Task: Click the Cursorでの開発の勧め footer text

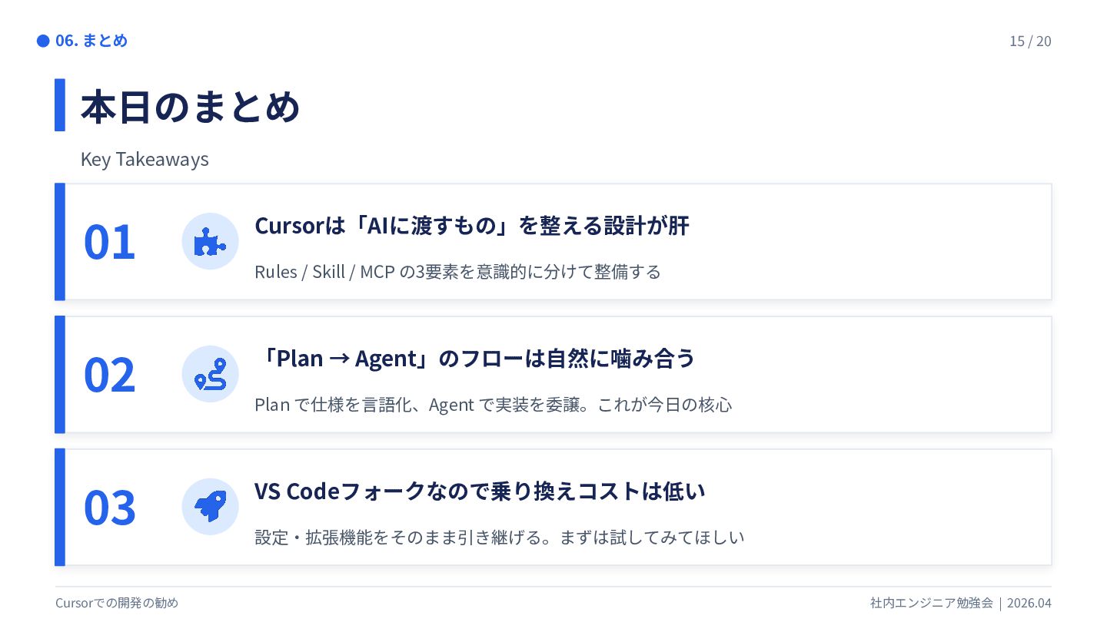Action: [x=117, y=604]
